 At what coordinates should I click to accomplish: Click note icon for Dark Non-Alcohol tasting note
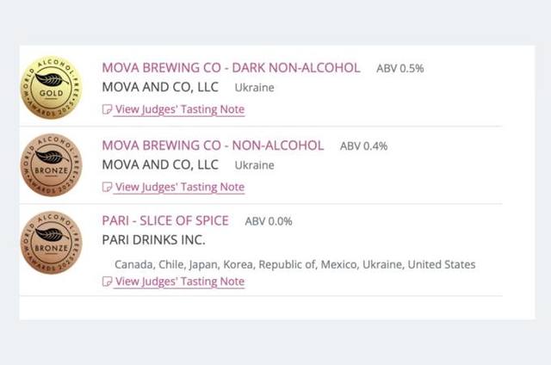(107, 109)
